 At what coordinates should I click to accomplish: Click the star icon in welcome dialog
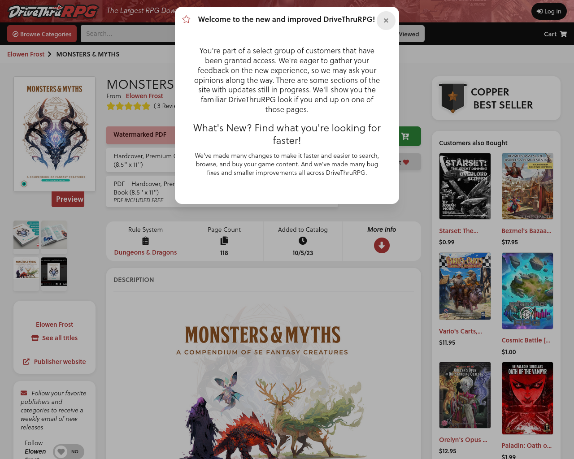187,19
